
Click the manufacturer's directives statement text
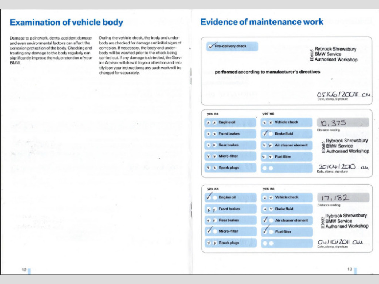pos(267,72)
